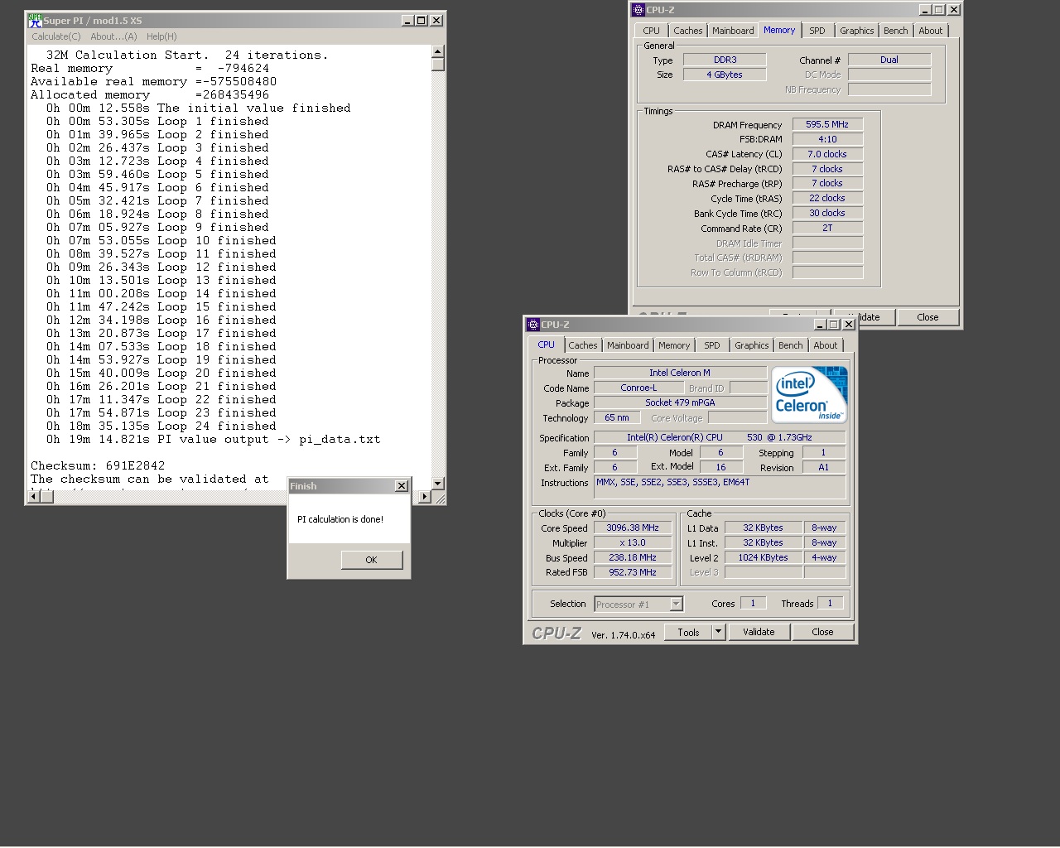
Task: Click memory Type field DDR3
Action: (725, 60)
